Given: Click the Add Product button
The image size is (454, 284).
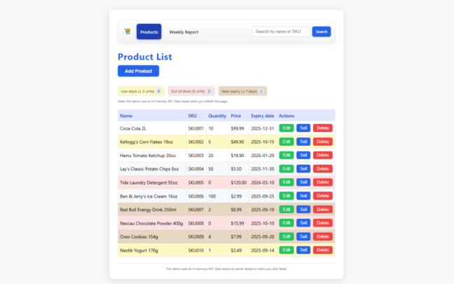Looking at the screenshot, I should 138,71.
